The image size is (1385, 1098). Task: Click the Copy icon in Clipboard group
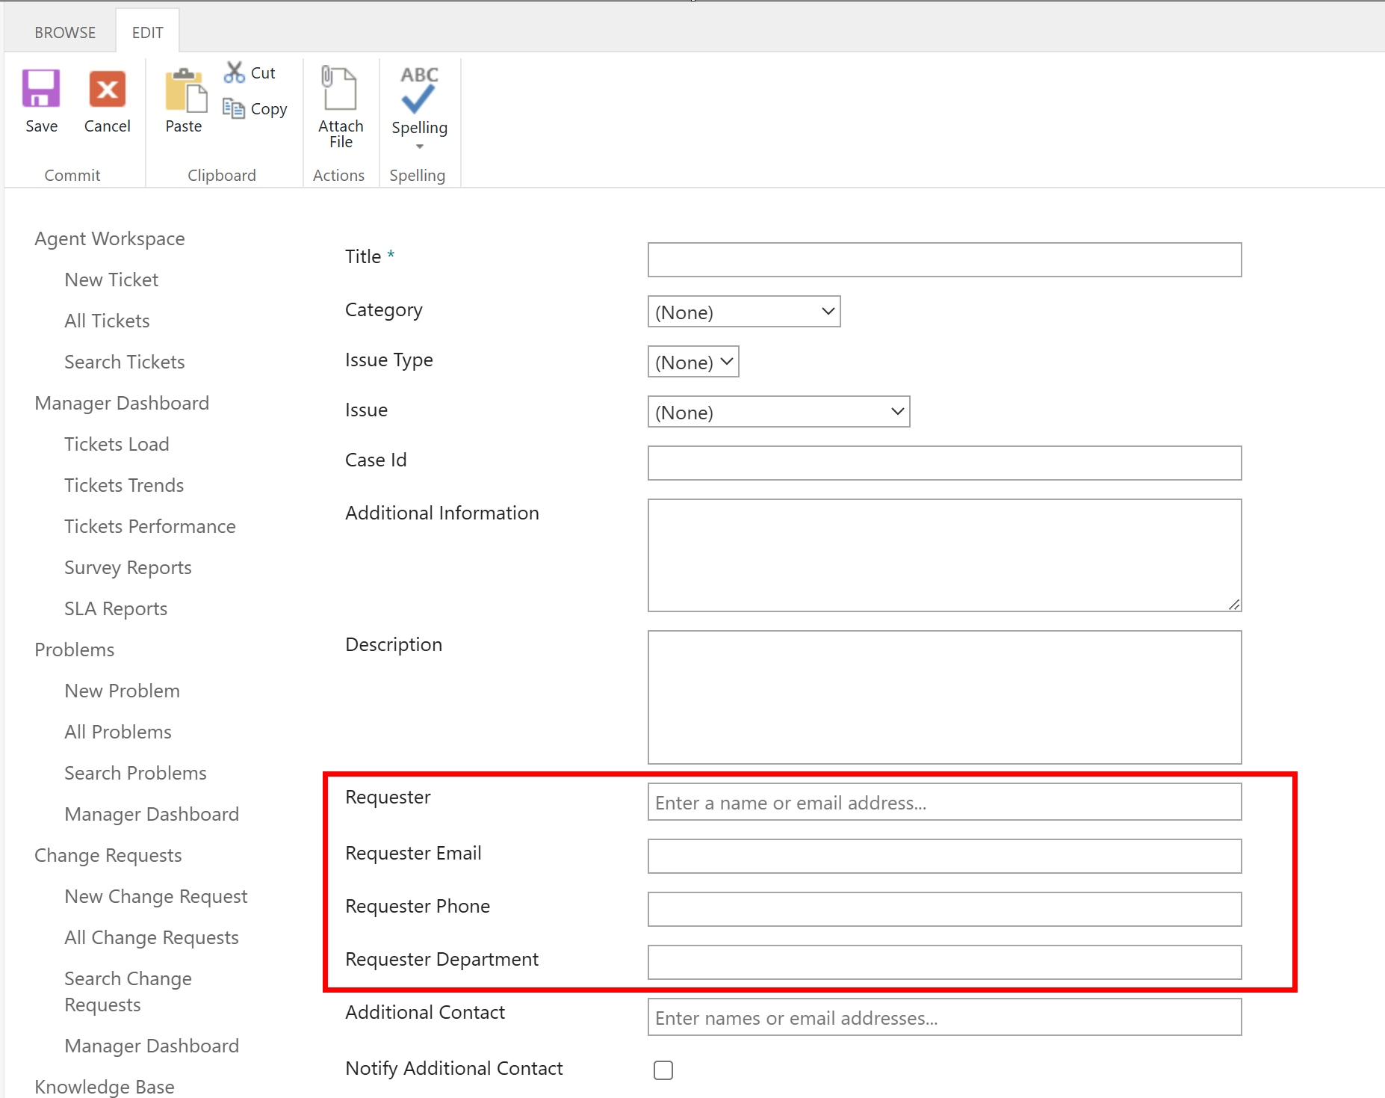[x=234, y=108]
